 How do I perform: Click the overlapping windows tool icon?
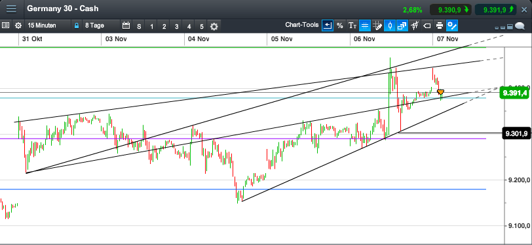pyautogui.click(x=402, y=25)
